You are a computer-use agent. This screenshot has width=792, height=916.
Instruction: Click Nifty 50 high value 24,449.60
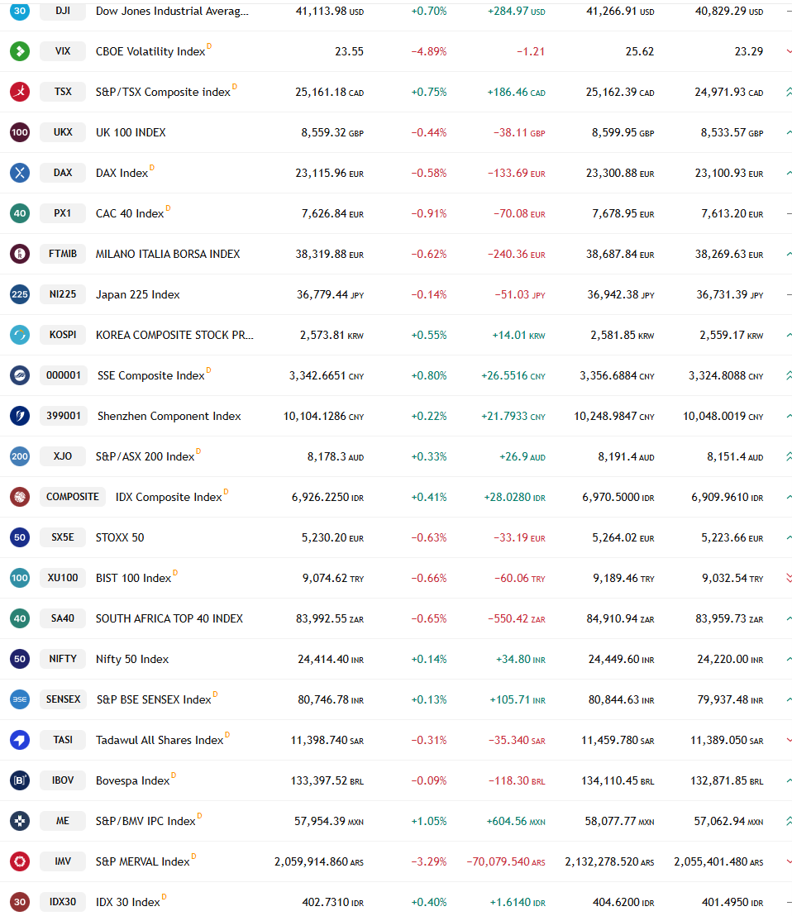(x=622, y=660)
